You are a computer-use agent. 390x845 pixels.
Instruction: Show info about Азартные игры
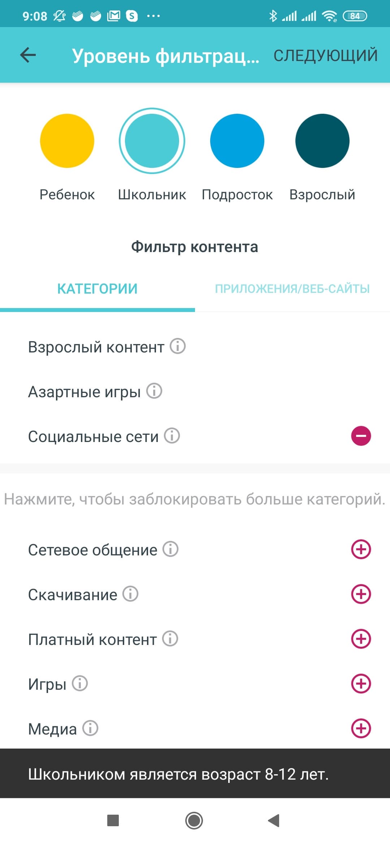(x=154, y=391)
